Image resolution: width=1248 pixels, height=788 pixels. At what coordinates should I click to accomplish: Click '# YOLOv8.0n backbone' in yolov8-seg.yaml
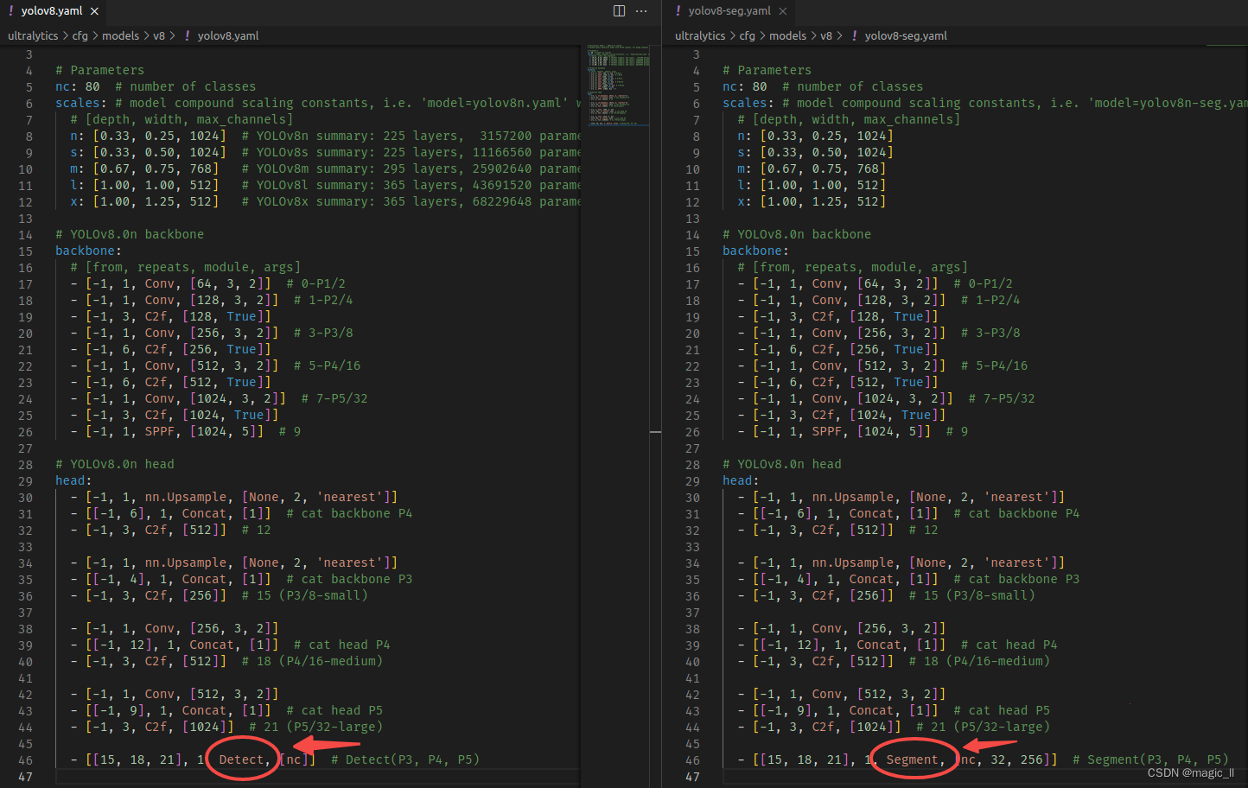click(797, 234)
